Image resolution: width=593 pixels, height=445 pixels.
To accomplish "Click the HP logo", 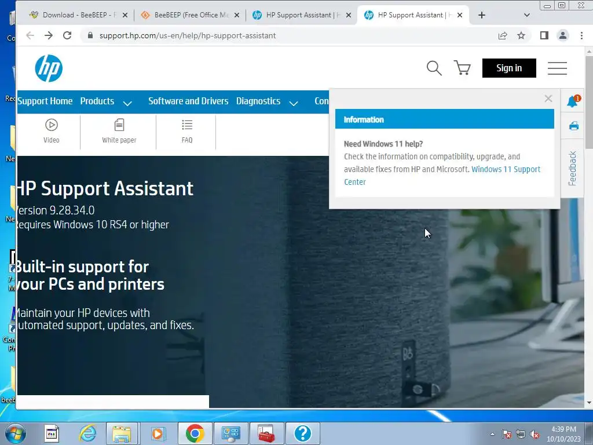I will coord(49,68).
